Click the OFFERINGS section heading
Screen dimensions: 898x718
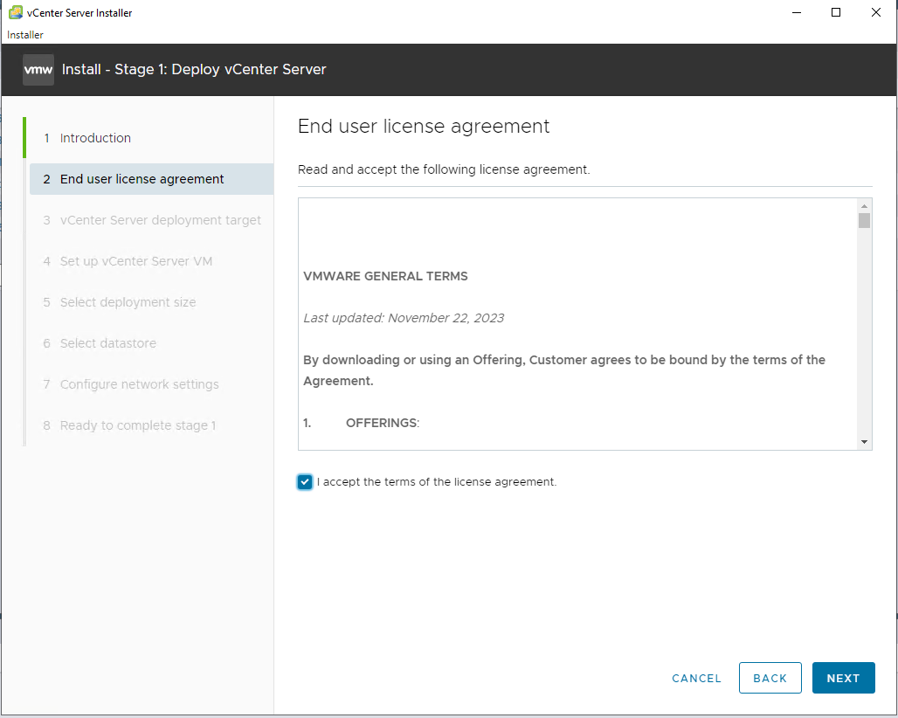click(382, 423)
